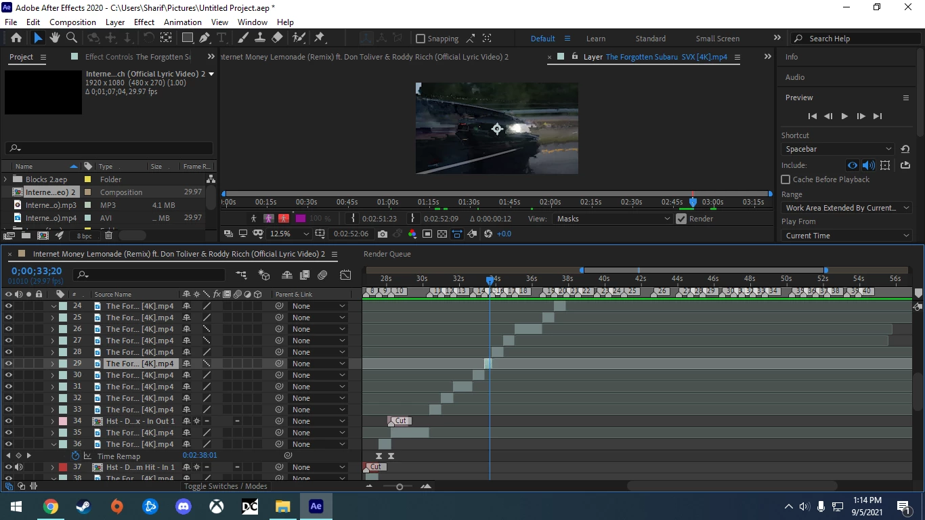Click current time 0;00;33;20 display
925x520 pixels.
(37, 271)
